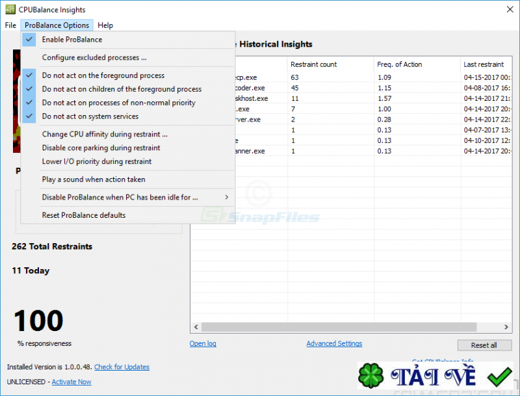Close the CPUBalance Insights window
This screenshot has height=396, width=520.
pyautogui.click(x=510, y=9)
